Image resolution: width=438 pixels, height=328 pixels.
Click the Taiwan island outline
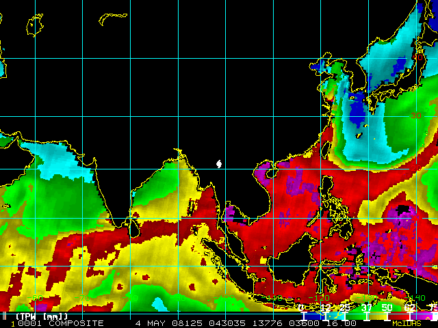tap(326, 150)
